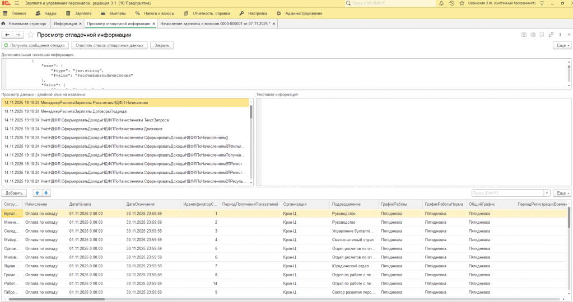This screenshot has width=573, height=302.
Task: Click the table's horizontal scrollbar
Action: [57, 299]
